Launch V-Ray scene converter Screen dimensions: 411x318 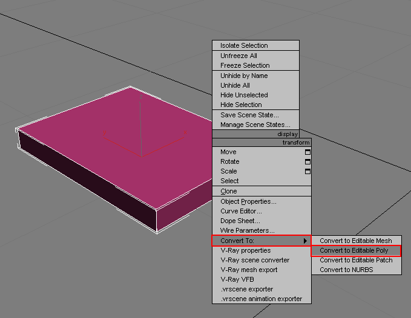click(x=261, y=260)
